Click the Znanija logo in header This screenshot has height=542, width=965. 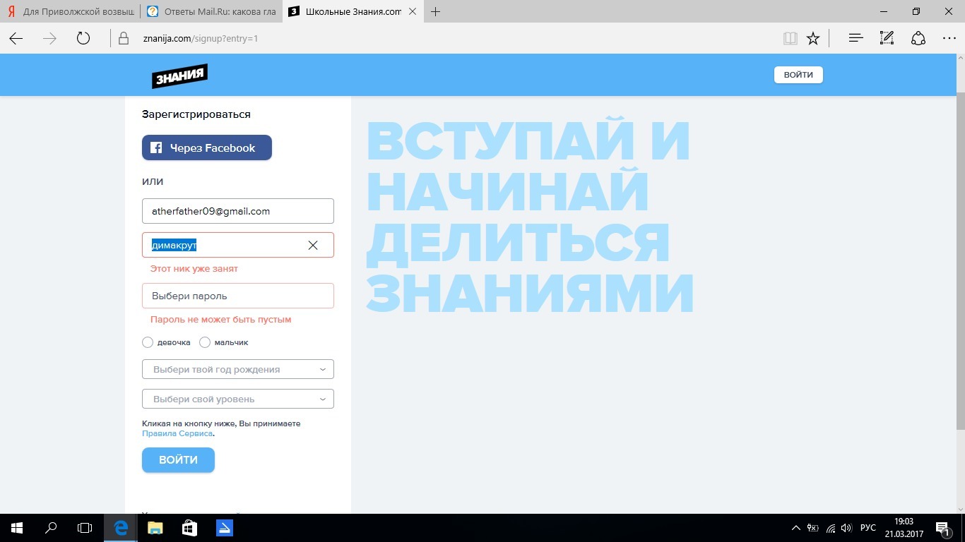(179, 76)
